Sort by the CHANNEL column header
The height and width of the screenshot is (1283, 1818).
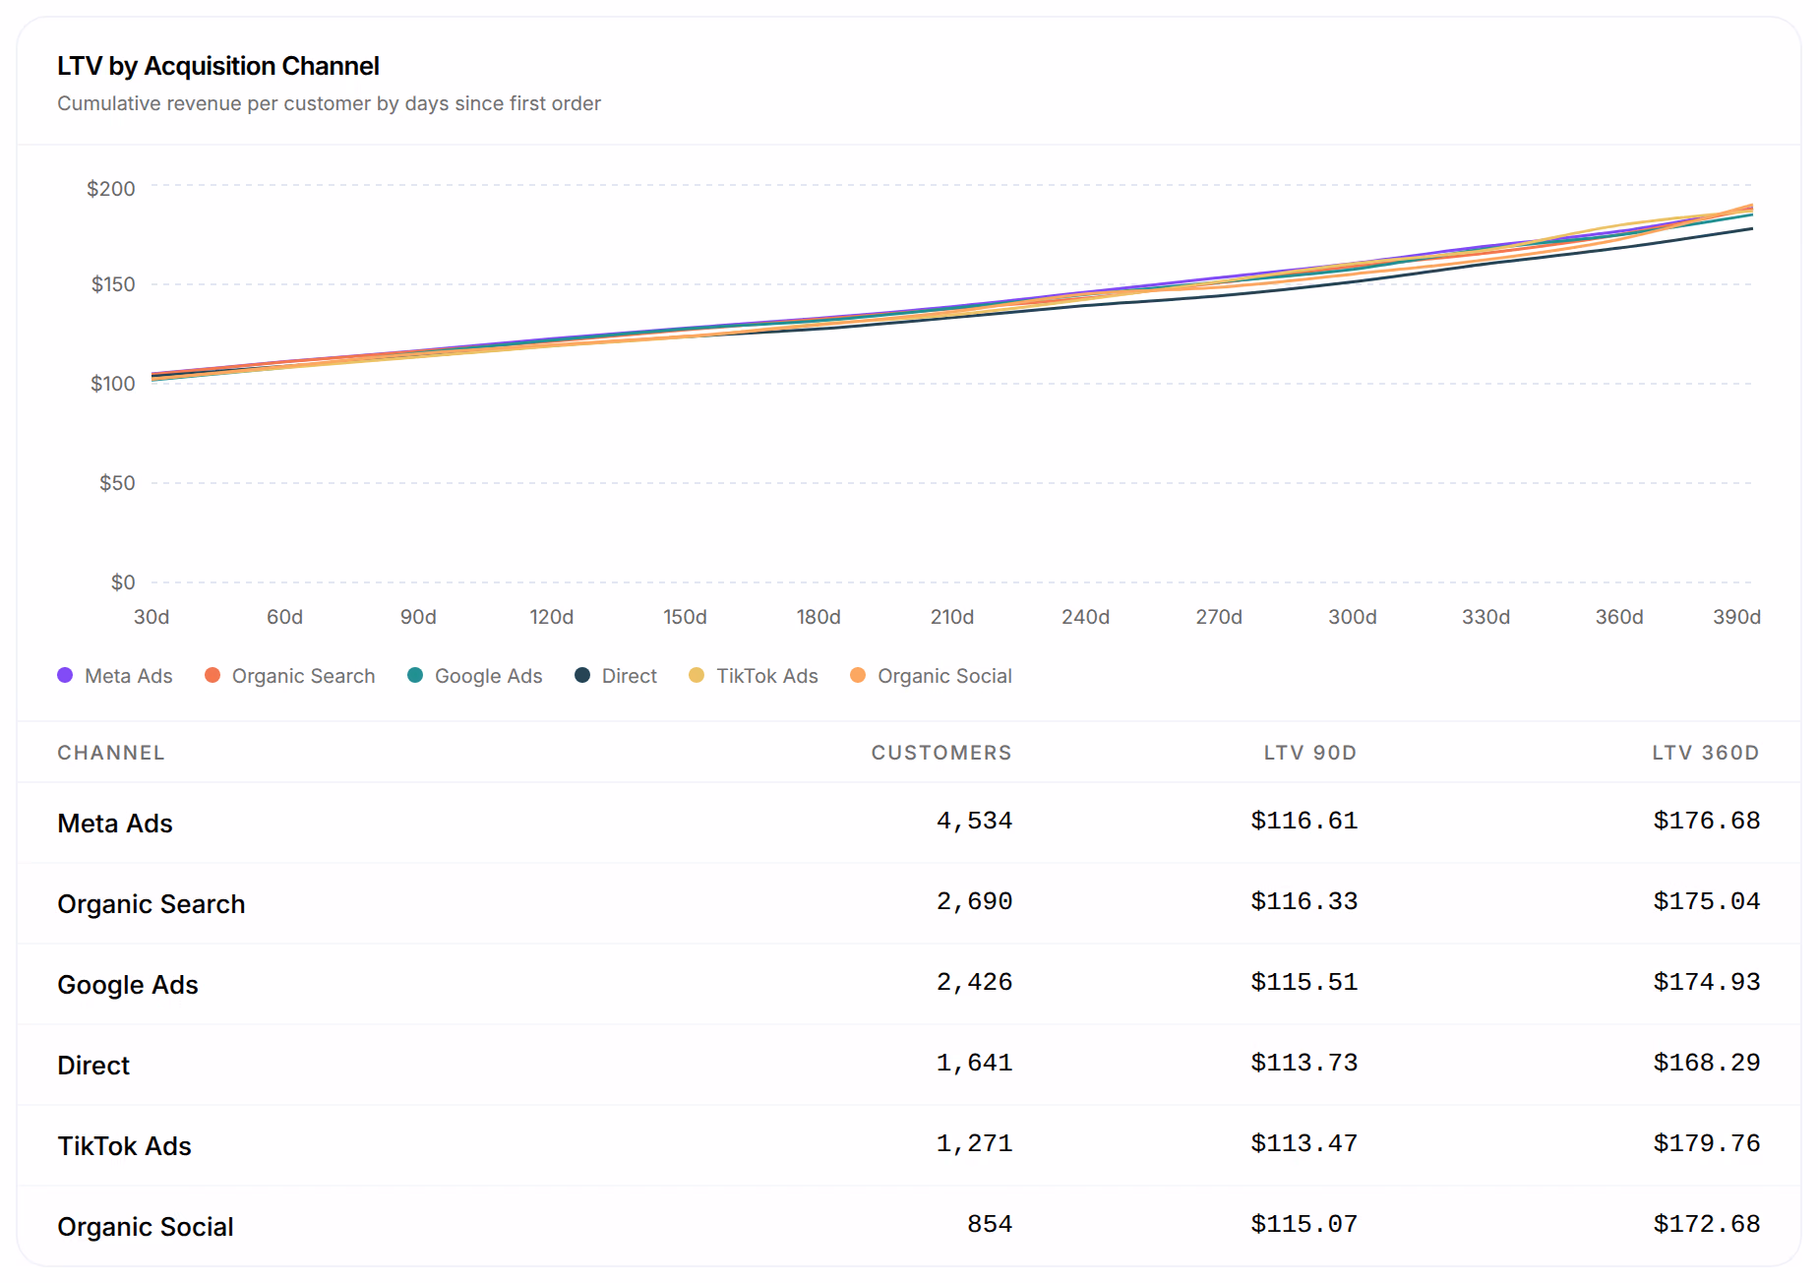pyautogui.click(x=111, y=753)
